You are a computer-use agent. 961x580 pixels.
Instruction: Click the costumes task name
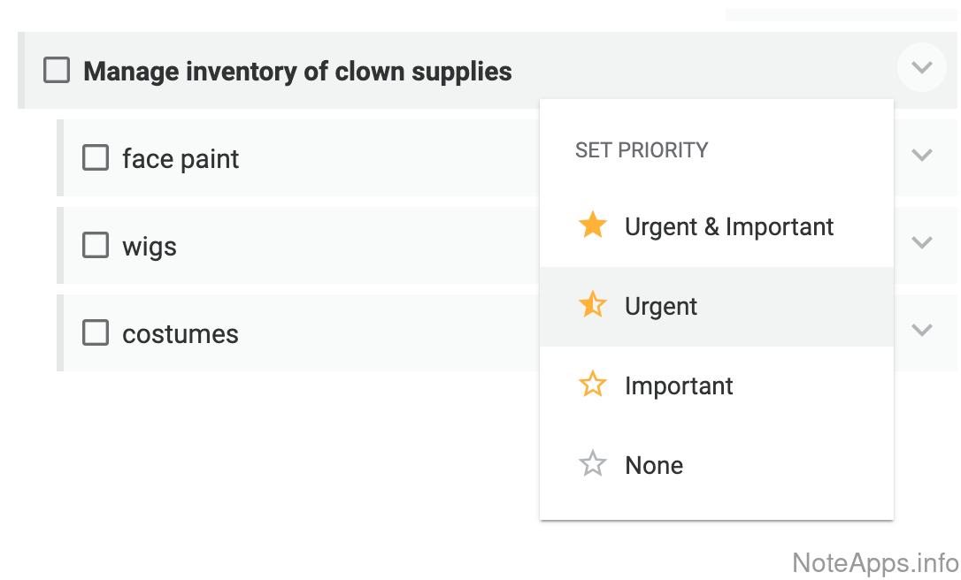(181, 334)
